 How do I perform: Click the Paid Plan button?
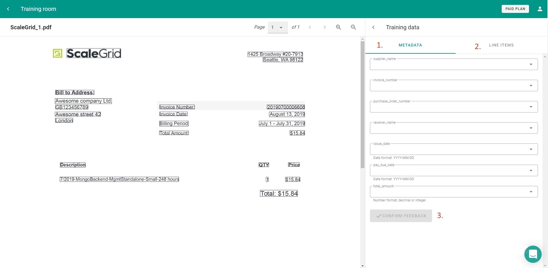515,9
